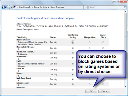Select User Rating Setting for Baldur's Gate
Image resolution: width=128 pixels, height=96 pixels.
click(73, 42)
